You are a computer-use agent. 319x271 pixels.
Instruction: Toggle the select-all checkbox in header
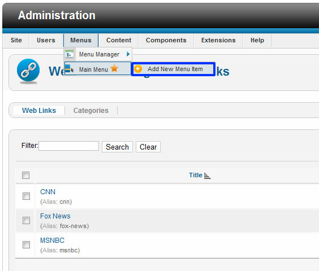[x=25, y=176]
